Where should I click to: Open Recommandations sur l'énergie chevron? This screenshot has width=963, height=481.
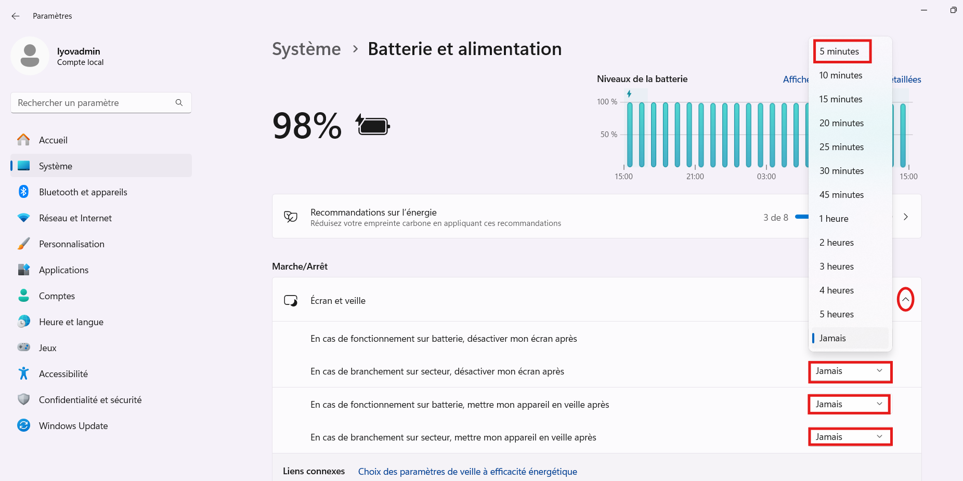[906, 217]
